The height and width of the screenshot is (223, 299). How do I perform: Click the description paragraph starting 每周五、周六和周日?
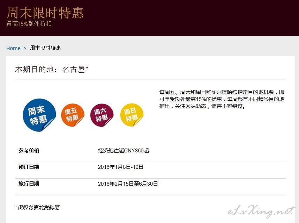(222, 99)
